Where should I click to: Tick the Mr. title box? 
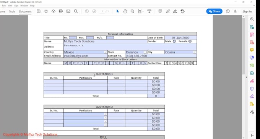(73, 37)
